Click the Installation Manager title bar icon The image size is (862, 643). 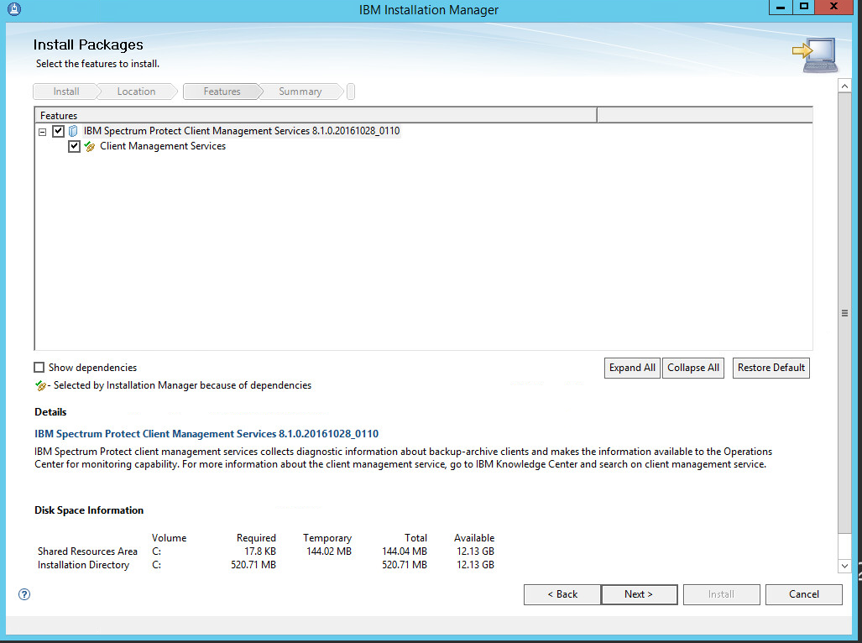(x=9, y=9)
